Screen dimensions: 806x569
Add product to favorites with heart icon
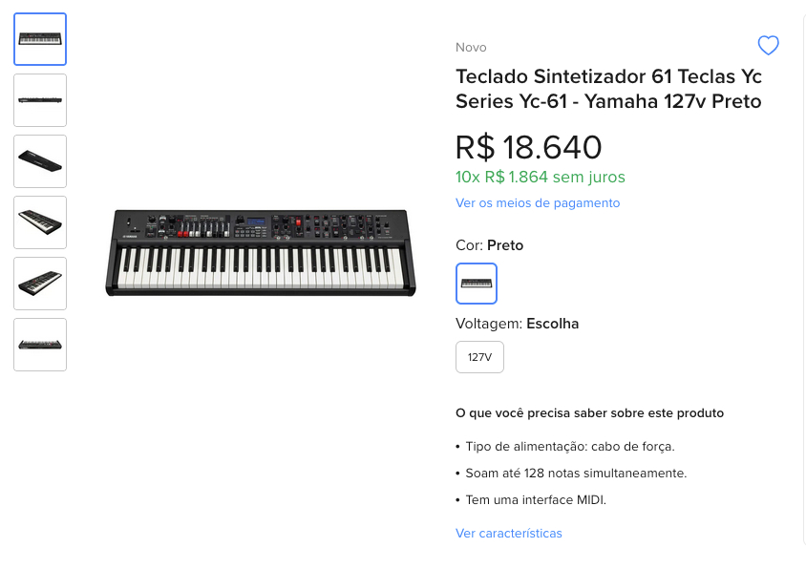point(768,45)
